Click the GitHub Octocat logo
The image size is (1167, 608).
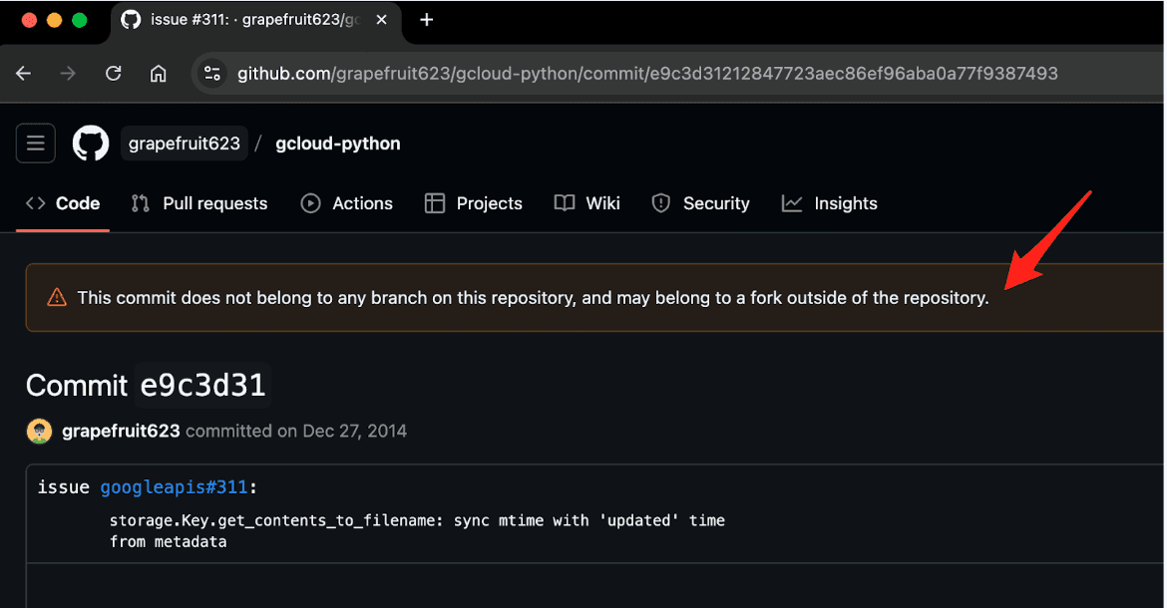[x=91, y=144]
